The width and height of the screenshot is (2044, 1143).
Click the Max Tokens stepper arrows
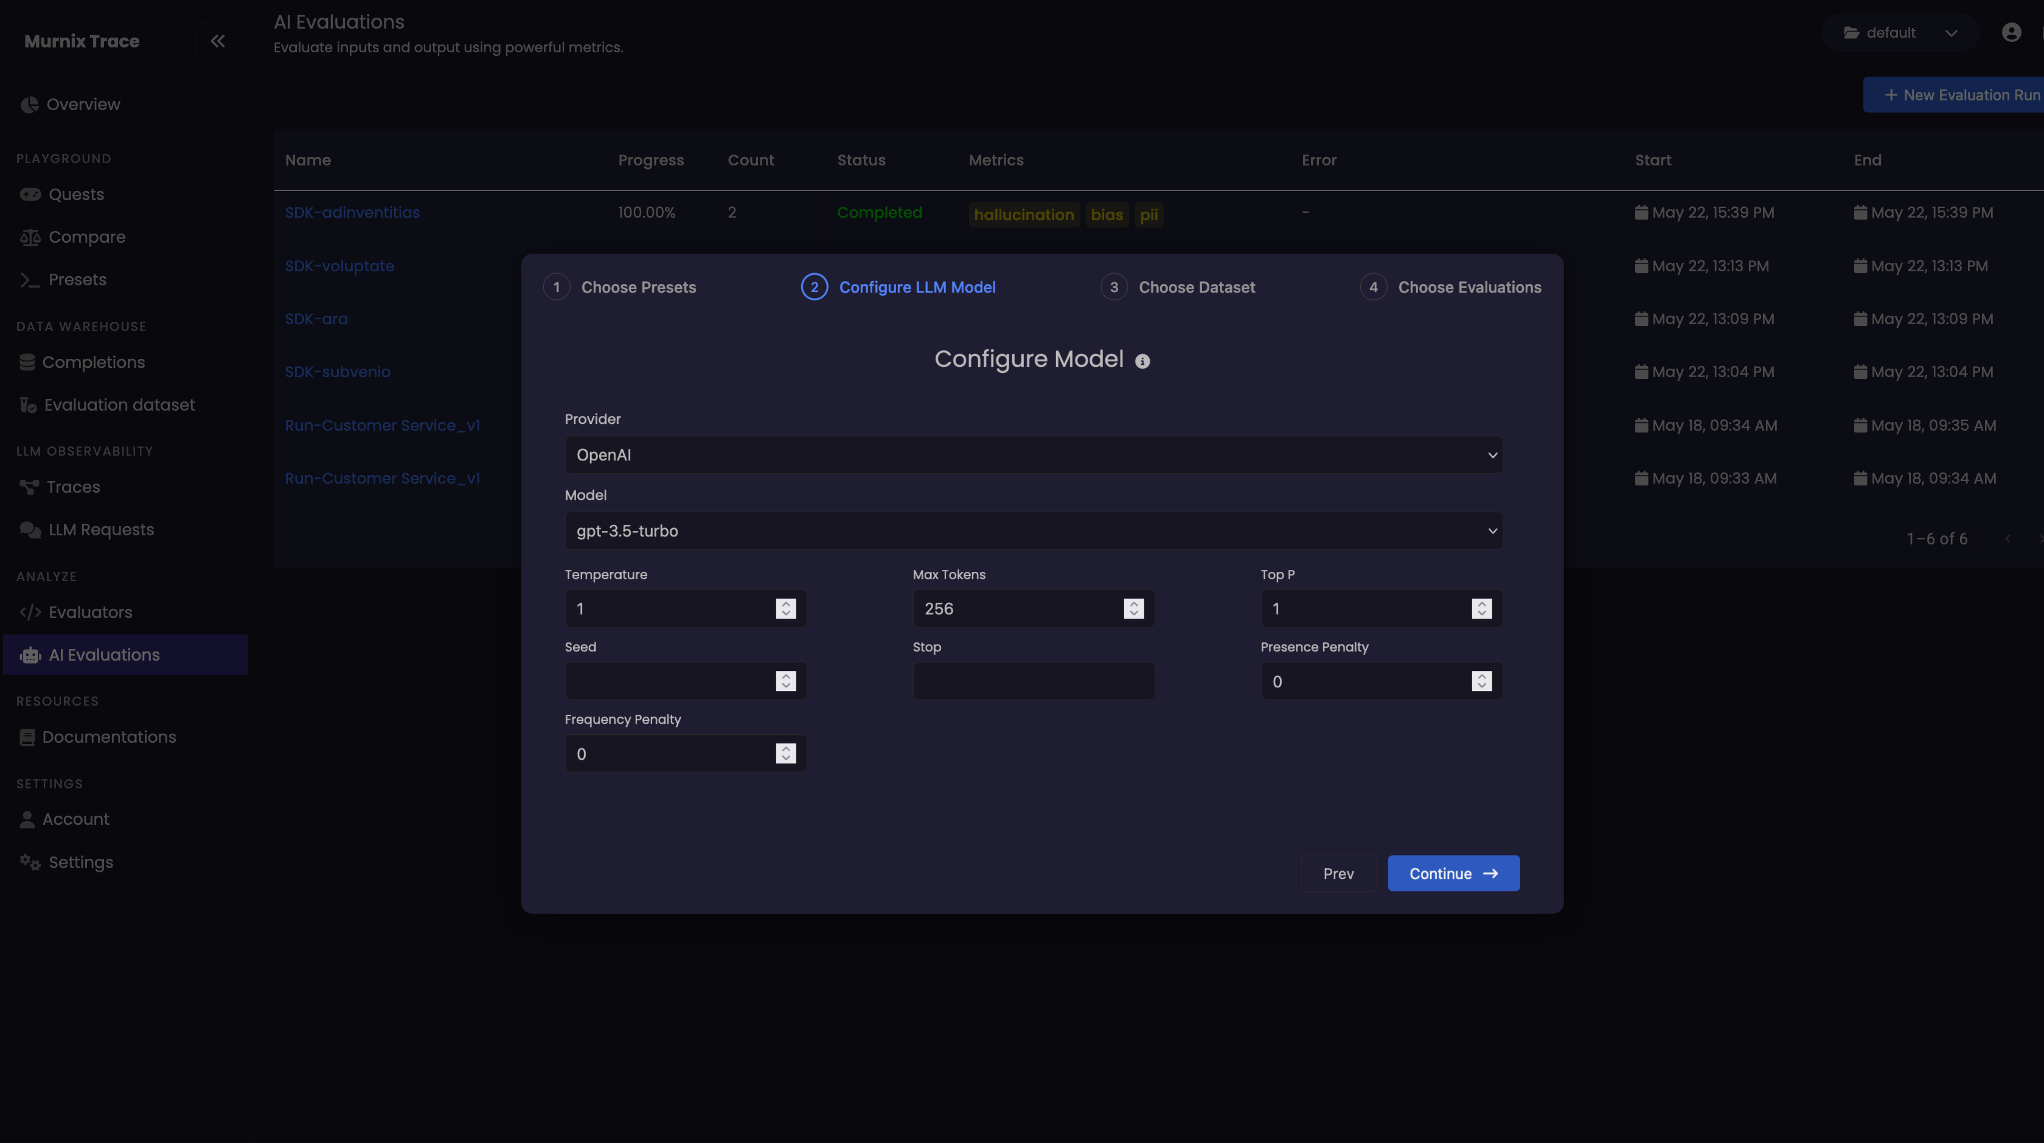point(1133,608)
